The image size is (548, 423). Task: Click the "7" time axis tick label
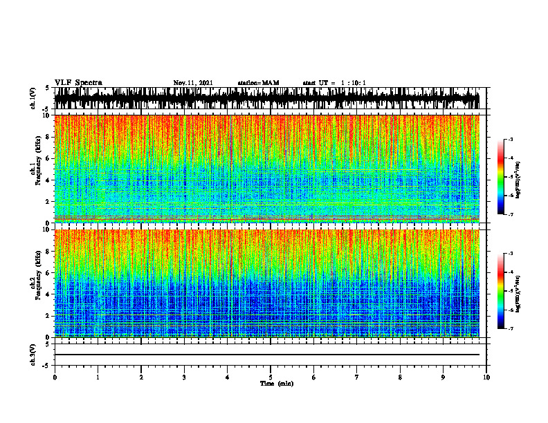(x=357, y=377)
